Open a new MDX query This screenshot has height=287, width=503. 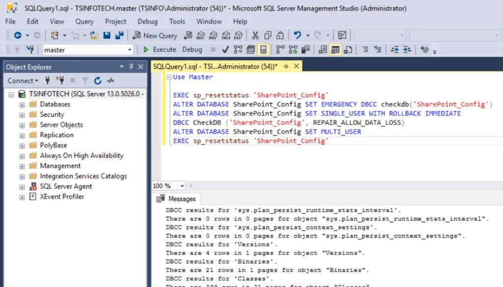click(x=200, y=35)
